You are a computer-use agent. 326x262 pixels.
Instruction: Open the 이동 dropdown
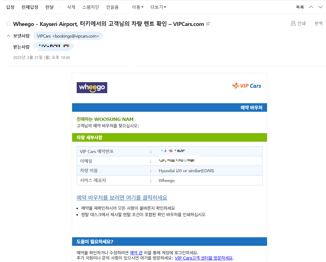(137, 7)
